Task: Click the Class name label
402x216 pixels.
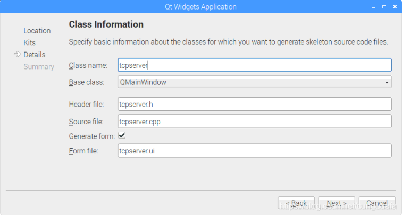Action: (88, 65)
